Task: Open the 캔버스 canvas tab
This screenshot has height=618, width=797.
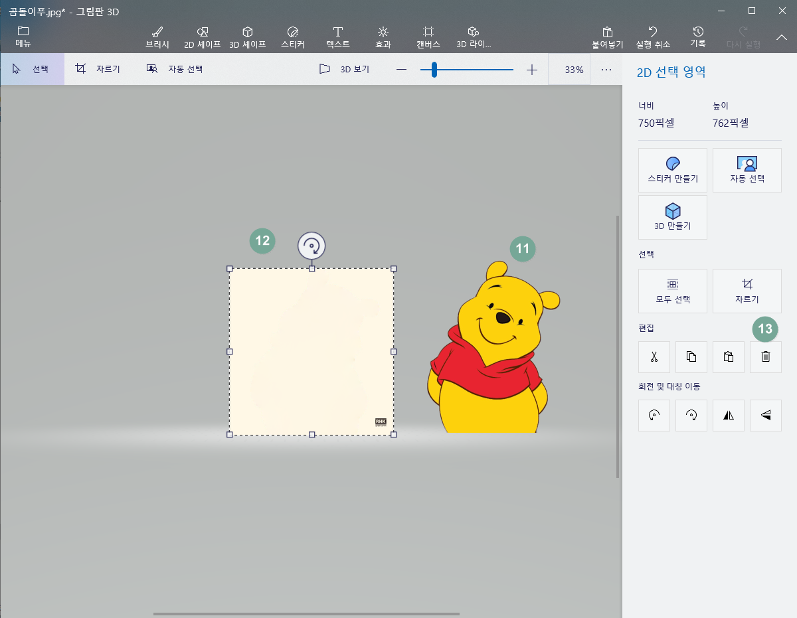Action: [428, 38]
